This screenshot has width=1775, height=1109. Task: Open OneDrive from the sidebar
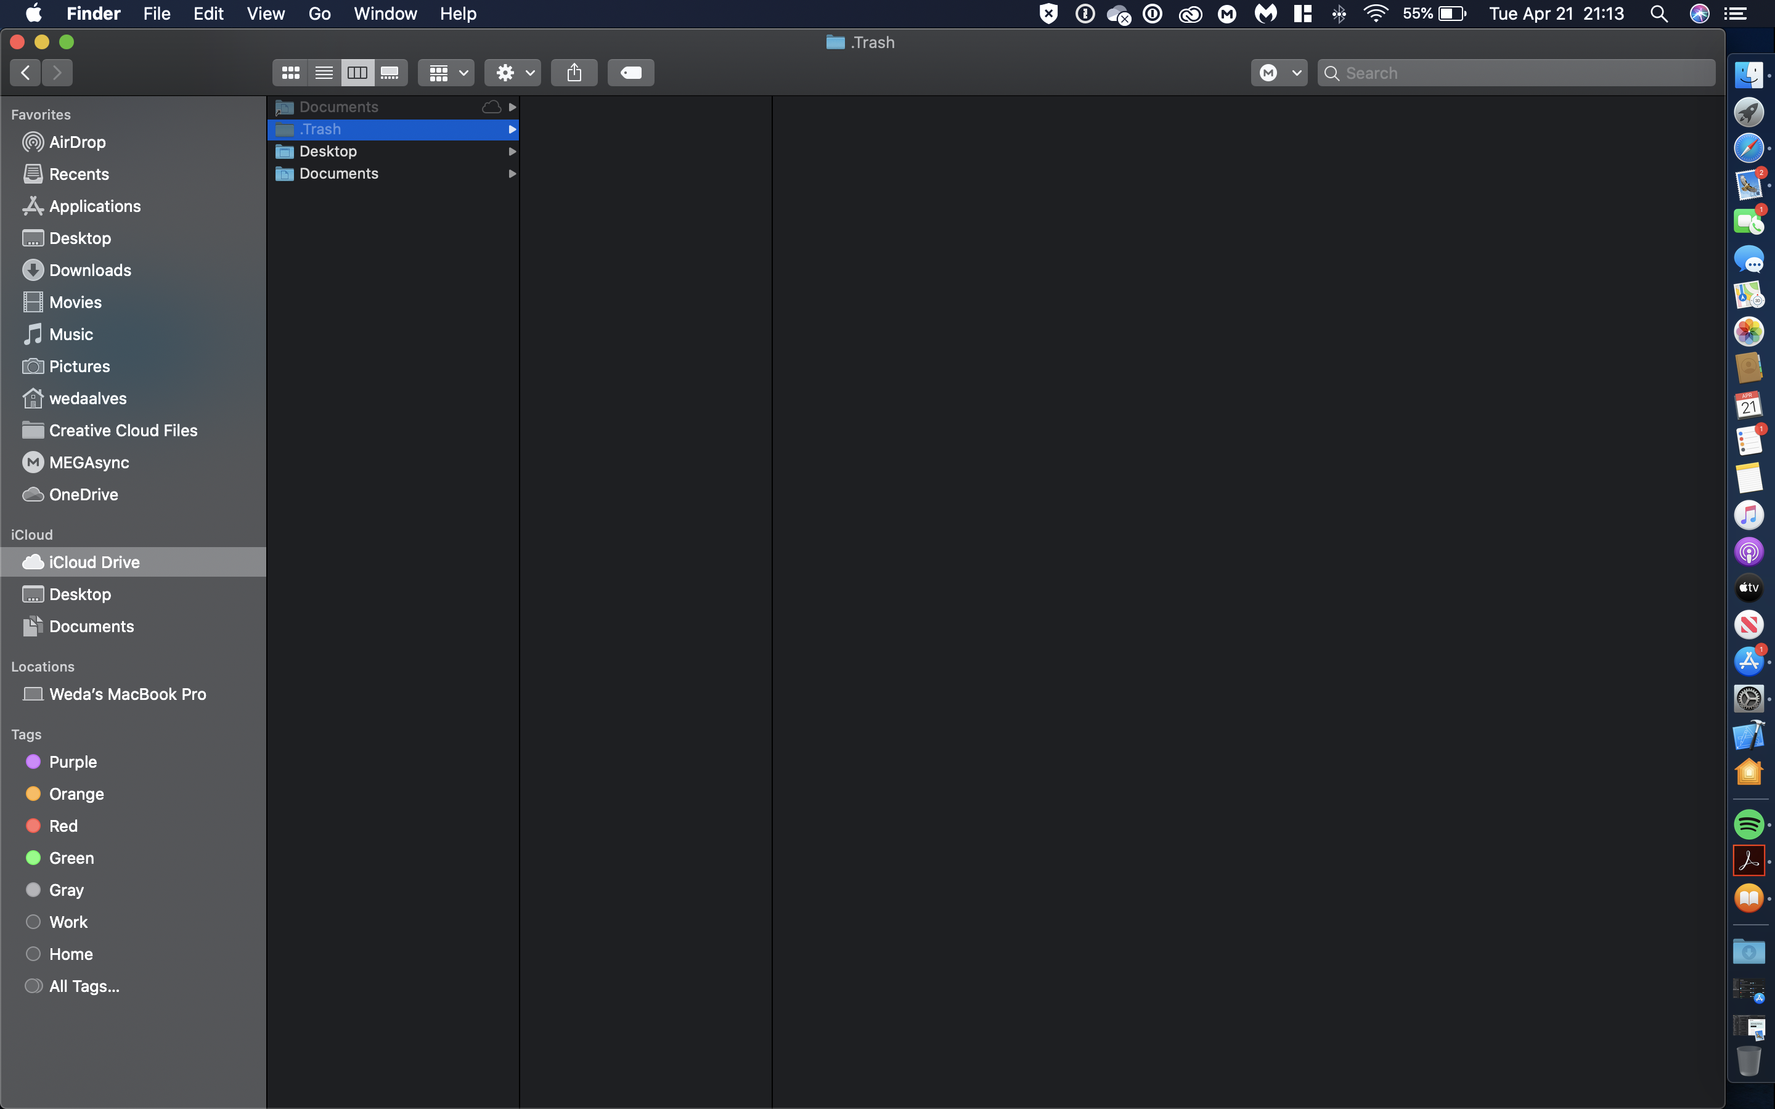(83, 494)
